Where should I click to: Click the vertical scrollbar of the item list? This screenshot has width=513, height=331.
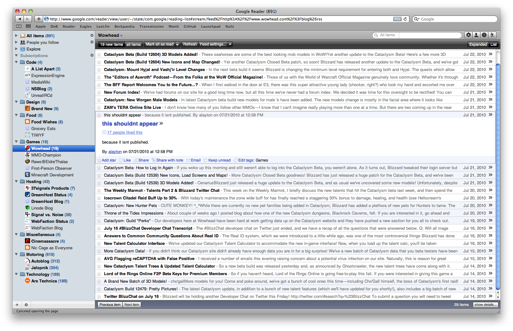[498, 174]
